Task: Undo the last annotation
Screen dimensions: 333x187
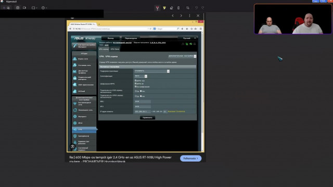Action: [196, 8]
